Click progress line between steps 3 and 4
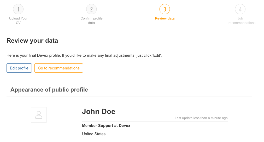The width and height of the screenshot is (264, 142). coord(202,9)
